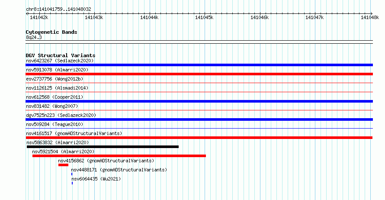Click the Cytogenetic Bands track title
The image size is (385, 200).
pos(51,32)
